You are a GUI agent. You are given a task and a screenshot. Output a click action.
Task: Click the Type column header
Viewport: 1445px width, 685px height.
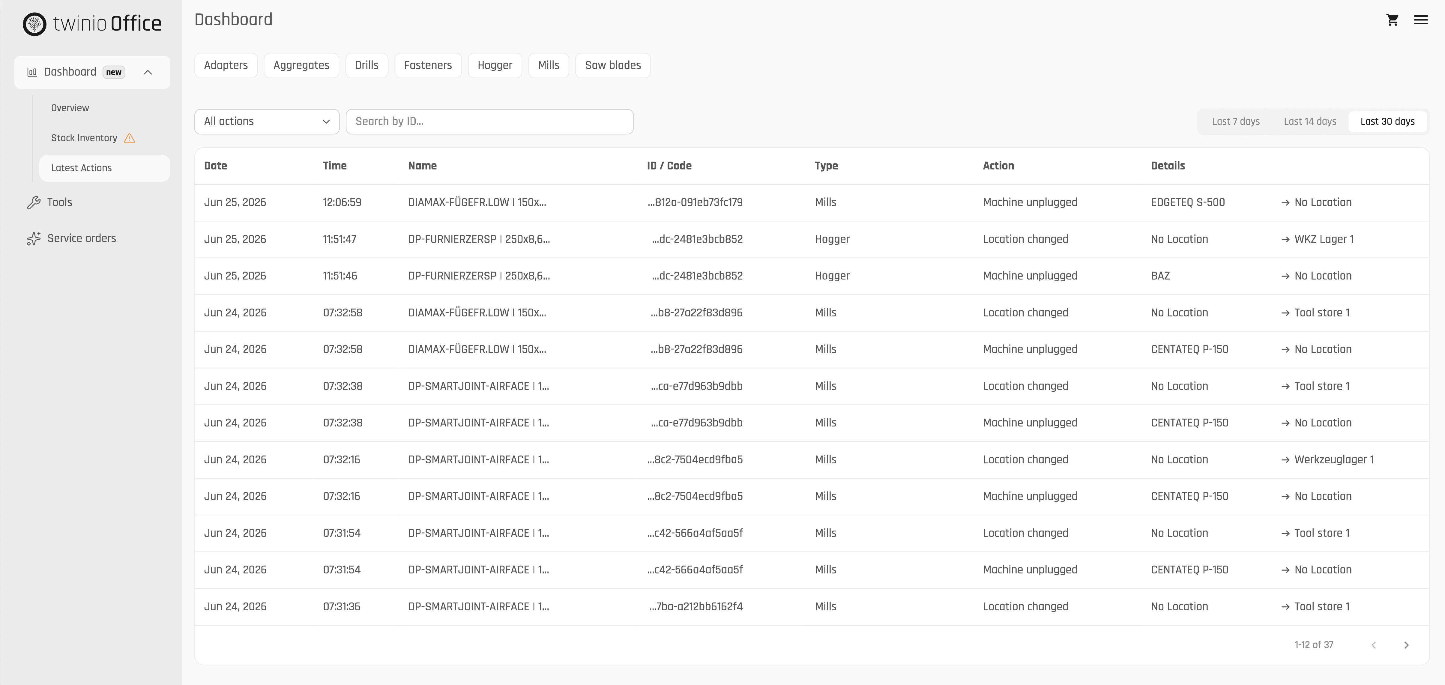pyautogui.click(x=826, y=166)
